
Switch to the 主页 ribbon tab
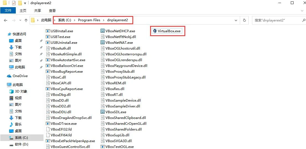coord(23,11)
